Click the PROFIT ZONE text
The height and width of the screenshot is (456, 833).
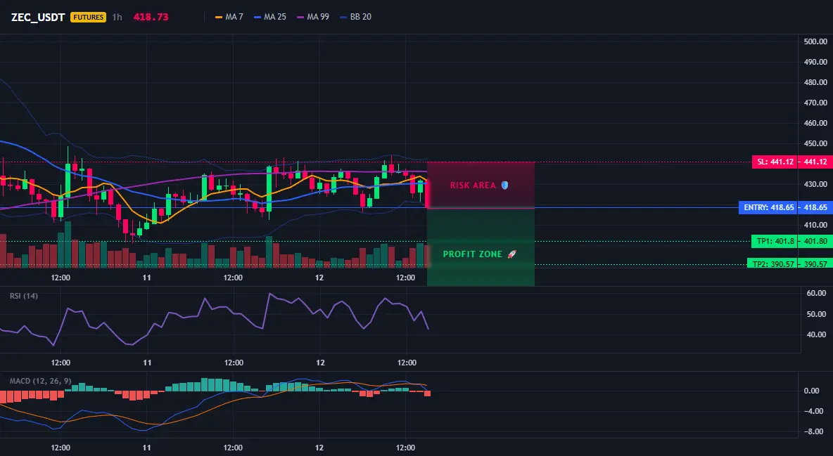tap(472, 254)
